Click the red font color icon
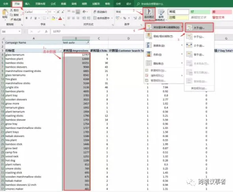 coord(60,18)
